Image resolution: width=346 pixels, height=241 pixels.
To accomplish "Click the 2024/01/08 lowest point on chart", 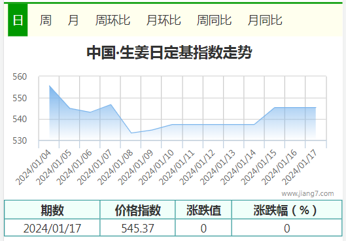I will click(131, 133).
